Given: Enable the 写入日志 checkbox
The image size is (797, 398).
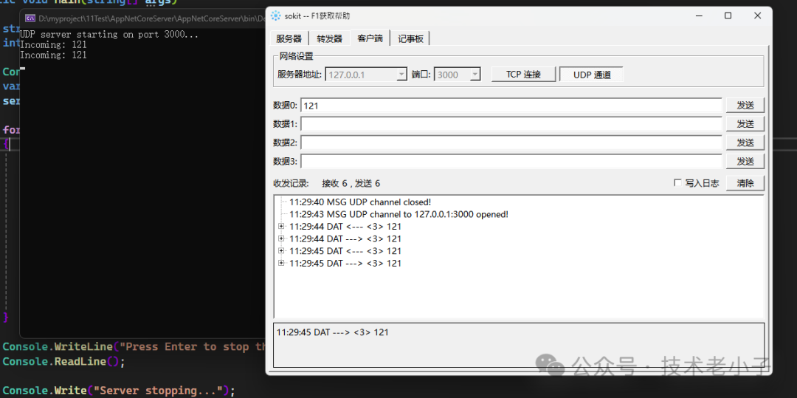Looking at the screenshot, I should click(677, 183).
